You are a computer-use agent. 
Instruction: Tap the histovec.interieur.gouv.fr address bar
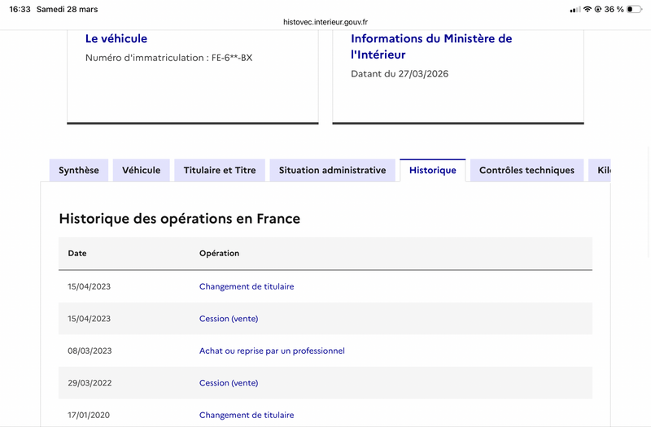(x=325, y=22)
